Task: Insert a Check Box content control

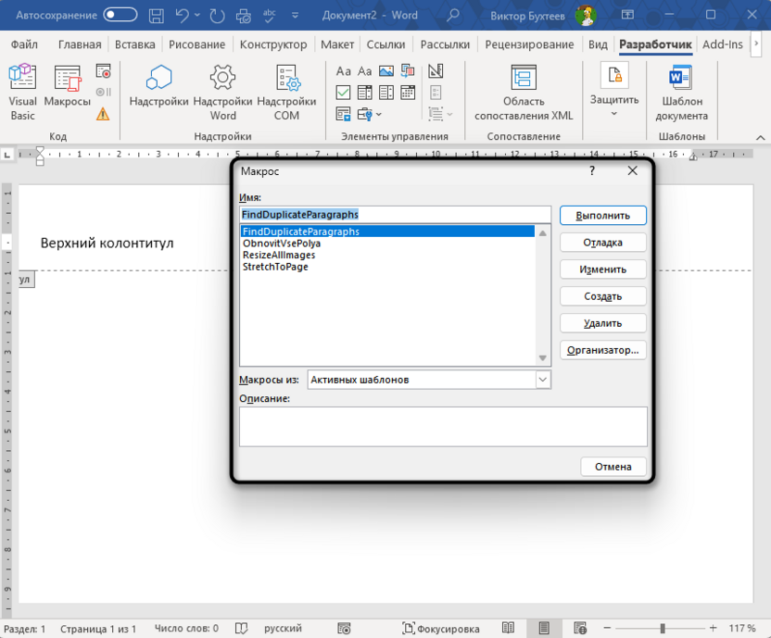Action: point(345,92)
